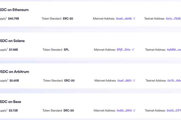The width and height of the screenshot is (181, 120).
Task: Click external link icon beside Base mainnet address
Action: pos(134,111)
